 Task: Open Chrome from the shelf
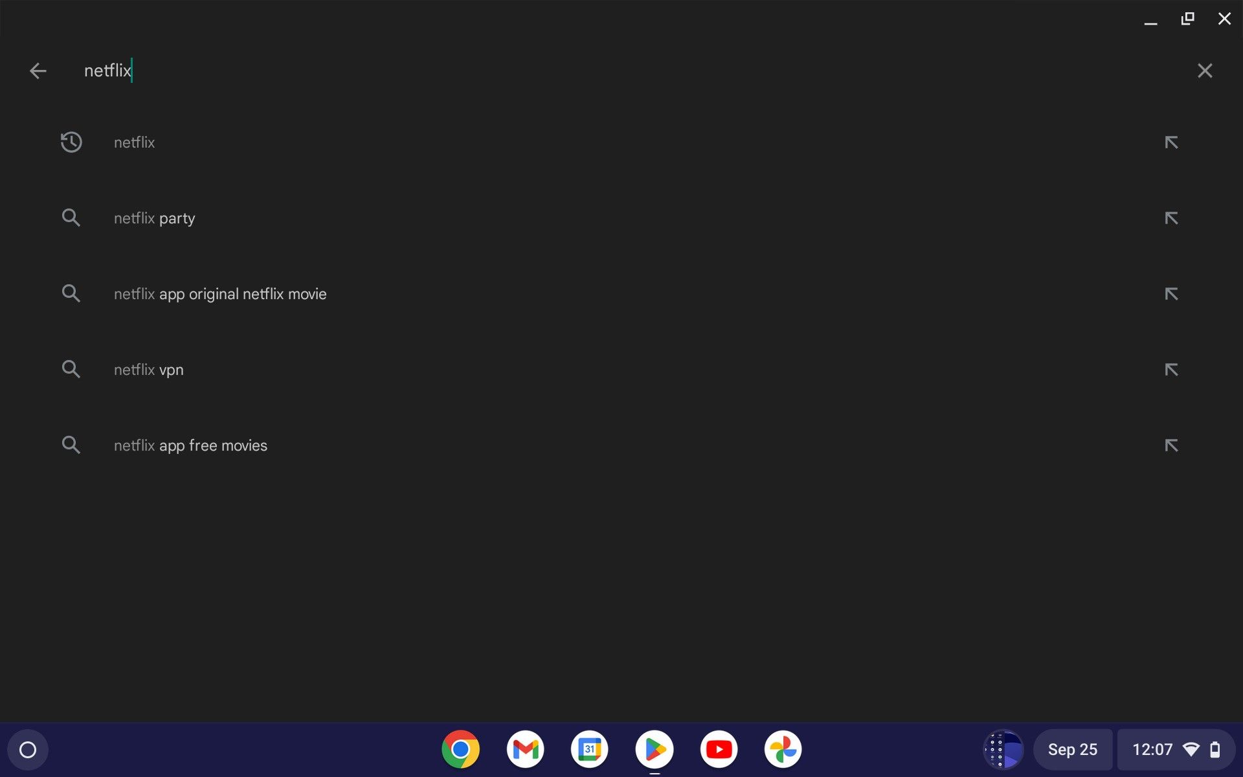click(460, 749)
